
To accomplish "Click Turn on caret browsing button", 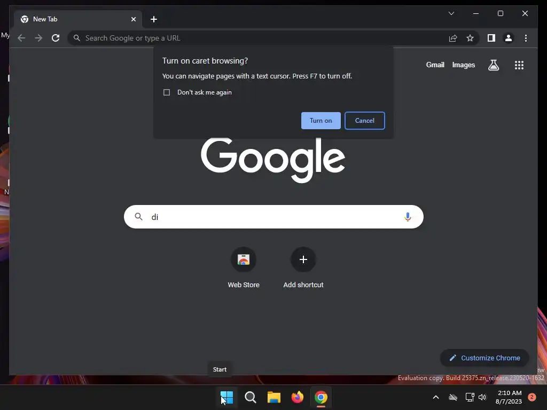I will (321, 121).
